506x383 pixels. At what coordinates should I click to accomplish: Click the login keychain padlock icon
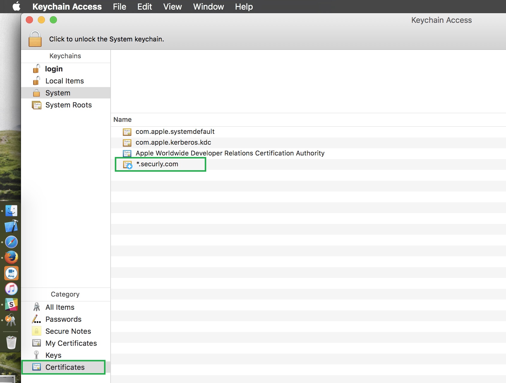coord(36,69)
